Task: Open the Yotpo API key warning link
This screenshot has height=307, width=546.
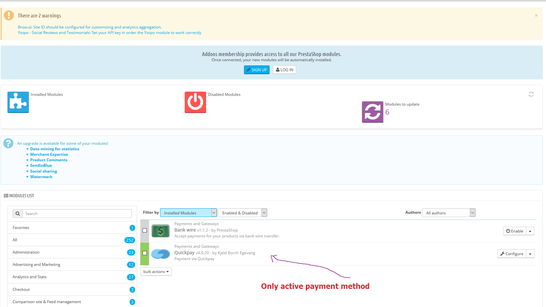Action: 110,33
